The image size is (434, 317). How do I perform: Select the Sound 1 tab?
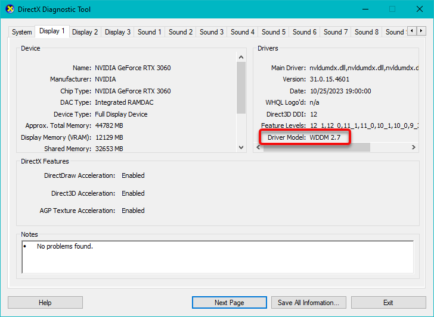[149, 32]
